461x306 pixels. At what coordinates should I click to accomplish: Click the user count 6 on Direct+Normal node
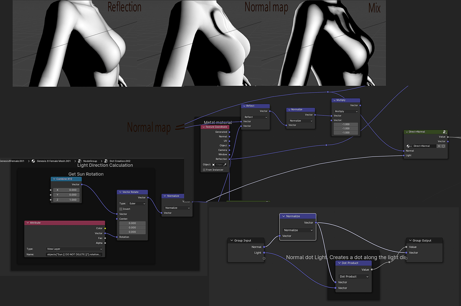click(x=439, y=146)
